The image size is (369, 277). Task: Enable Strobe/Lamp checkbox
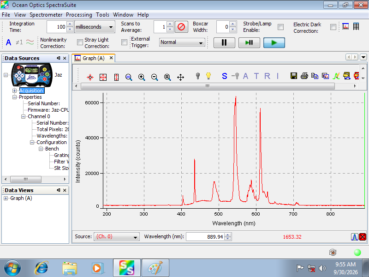click(280, 27)
